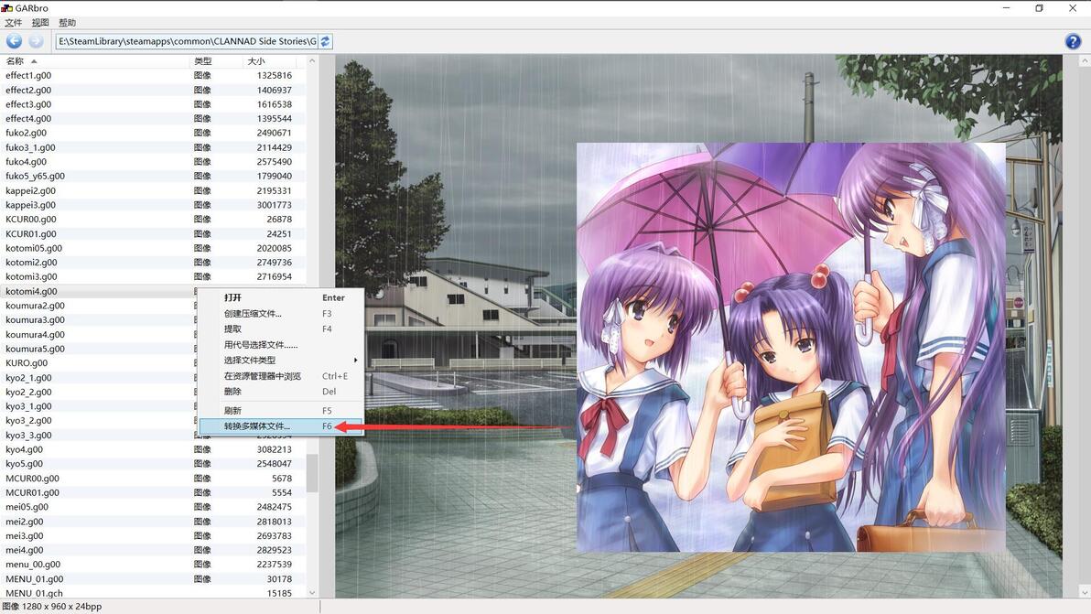Select file mei4.g00
Viewport: 1091px width, 614px height.
click(x=25, y=550)
